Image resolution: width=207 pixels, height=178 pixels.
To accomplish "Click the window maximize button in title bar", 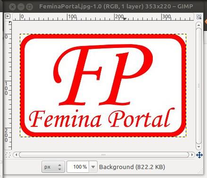I will pyautogui.click(x=29, y=7).
